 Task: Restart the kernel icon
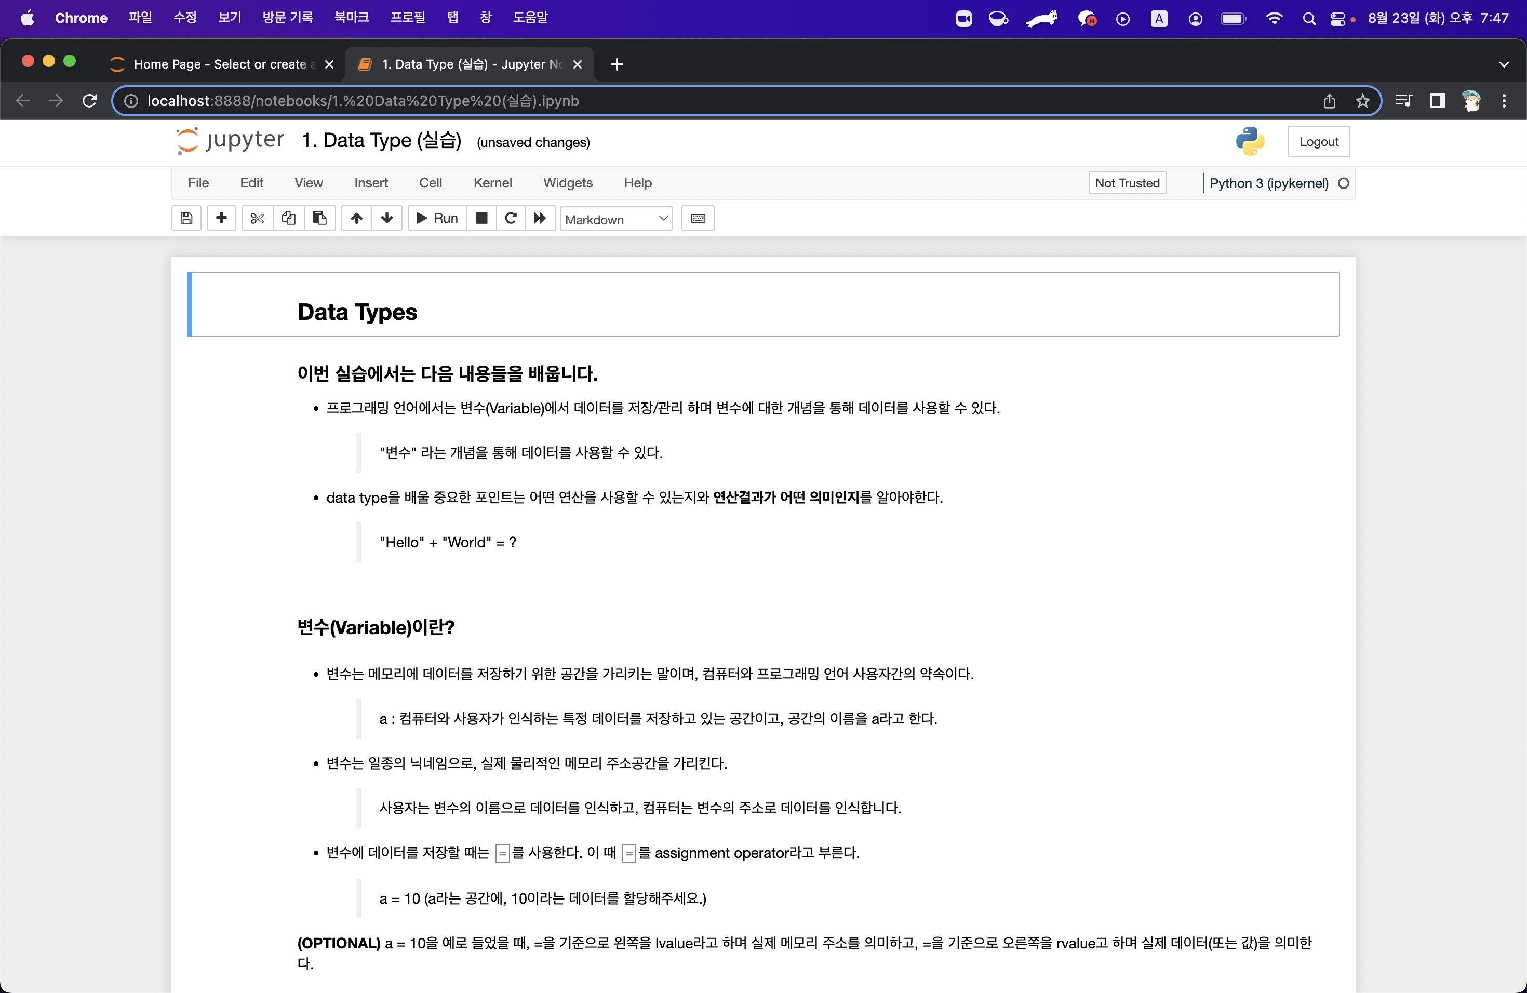(x=511, y=218)
